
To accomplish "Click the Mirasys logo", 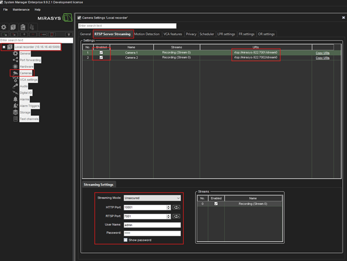I will click(55, 18).
